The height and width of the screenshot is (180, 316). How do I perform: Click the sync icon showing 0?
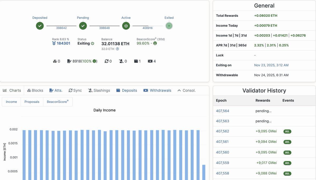coord(106,61)
